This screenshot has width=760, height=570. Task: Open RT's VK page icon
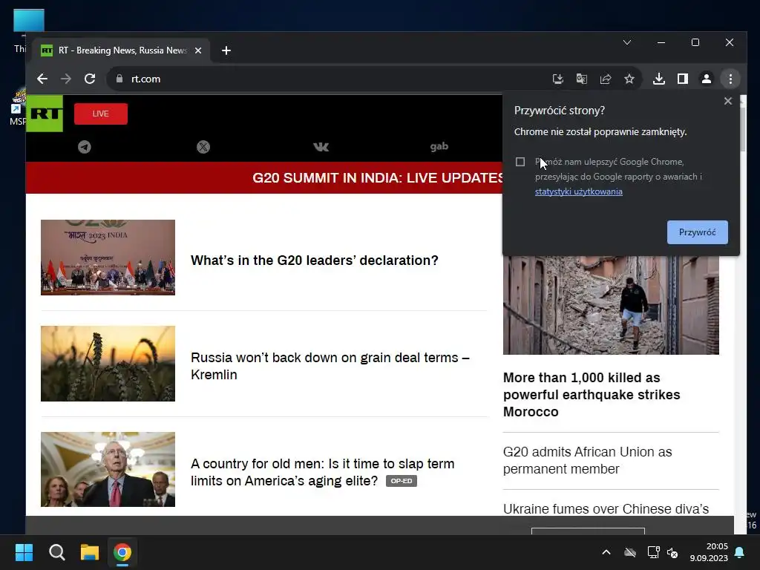click(321, 147)
